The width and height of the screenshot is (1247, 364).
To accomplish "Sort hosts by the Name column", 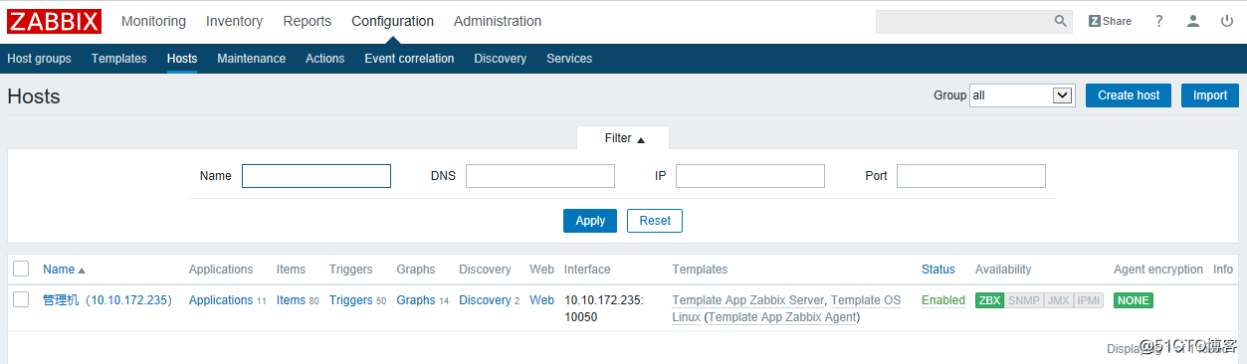I will coord(64,270).
